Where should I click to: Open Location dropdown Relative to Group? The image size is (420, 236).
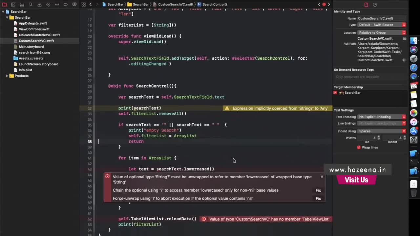(x=382, y=33)
